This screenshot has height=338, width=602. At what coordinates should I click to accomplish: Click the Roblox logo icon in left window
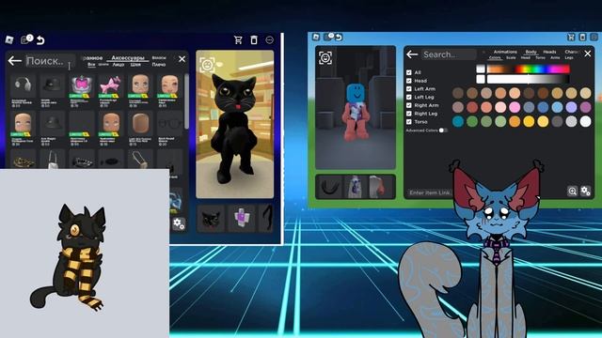point(9,39)
